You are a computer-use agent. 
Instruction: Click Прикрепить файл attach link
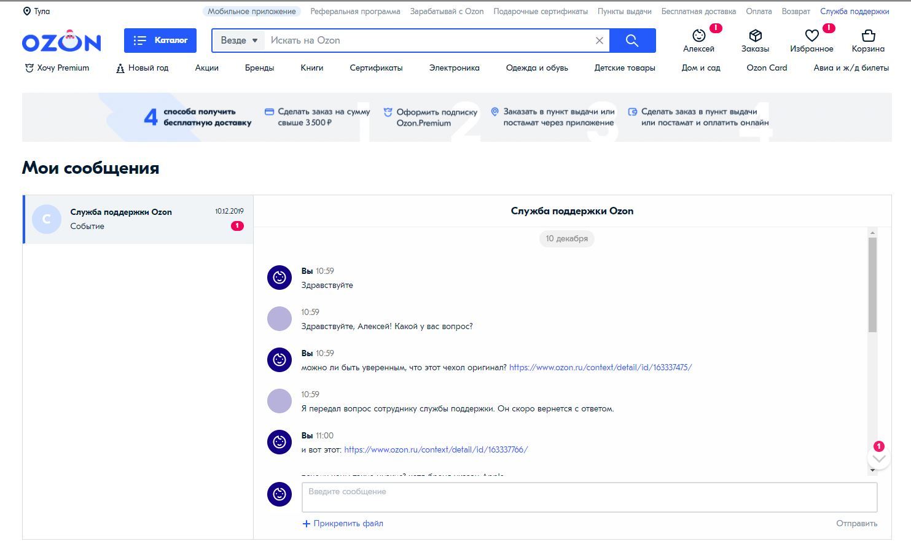pos(343,524)
